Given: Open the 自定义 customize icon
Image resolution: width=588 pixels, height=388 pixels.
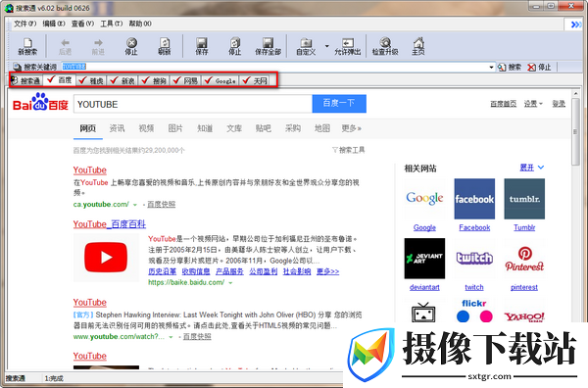Looking at the screenshot, I should tap(306, 46).
